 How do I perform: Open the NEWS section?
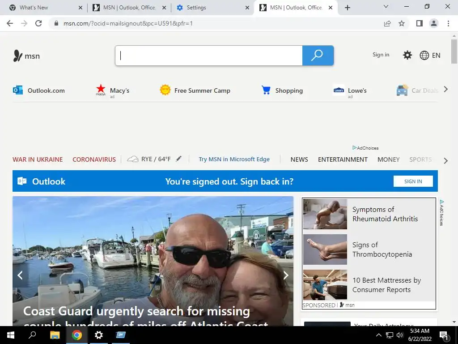299,159
